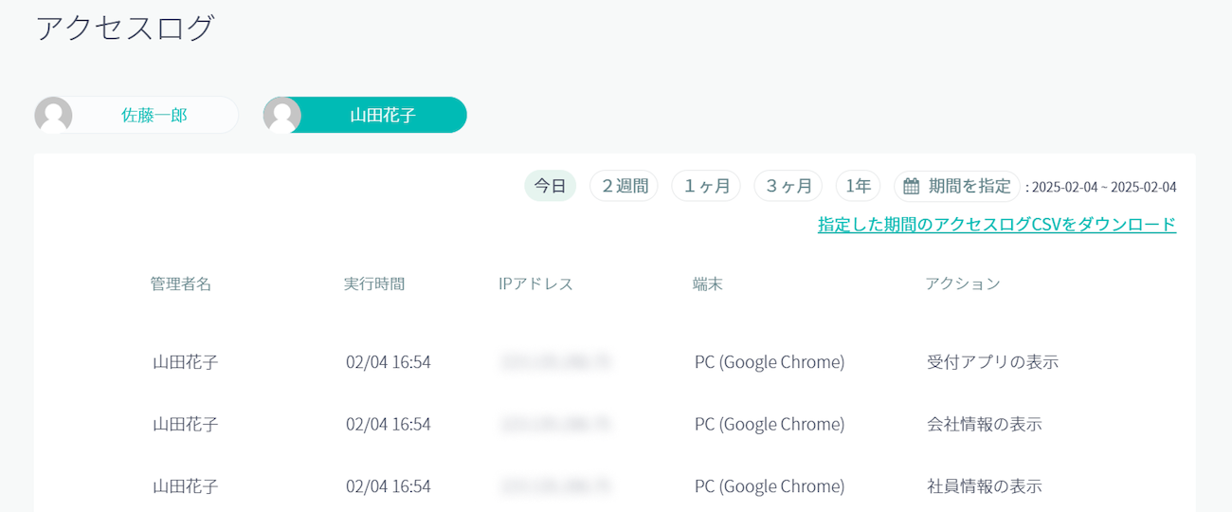Click the 2025-02-04 date range text
Viewport: 1232px width, 512px height.
[1103, 187]
